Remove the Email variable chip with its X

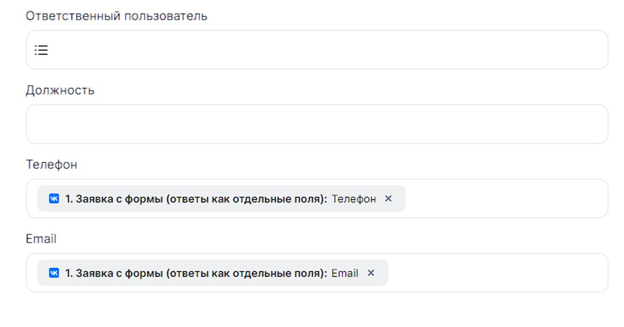(x=371, y=273)
